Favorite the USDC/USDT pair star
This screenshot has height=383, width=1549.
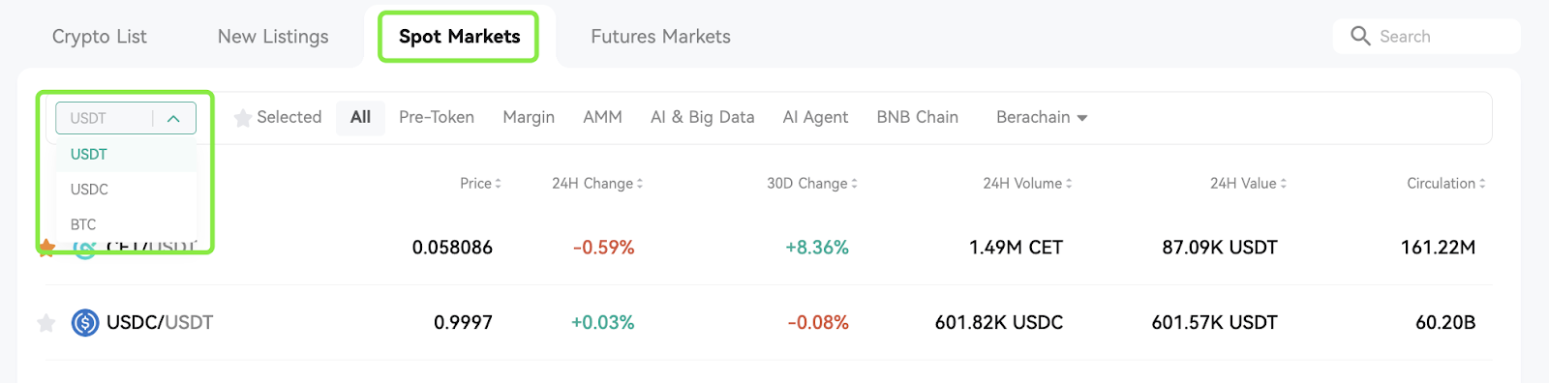46,322
